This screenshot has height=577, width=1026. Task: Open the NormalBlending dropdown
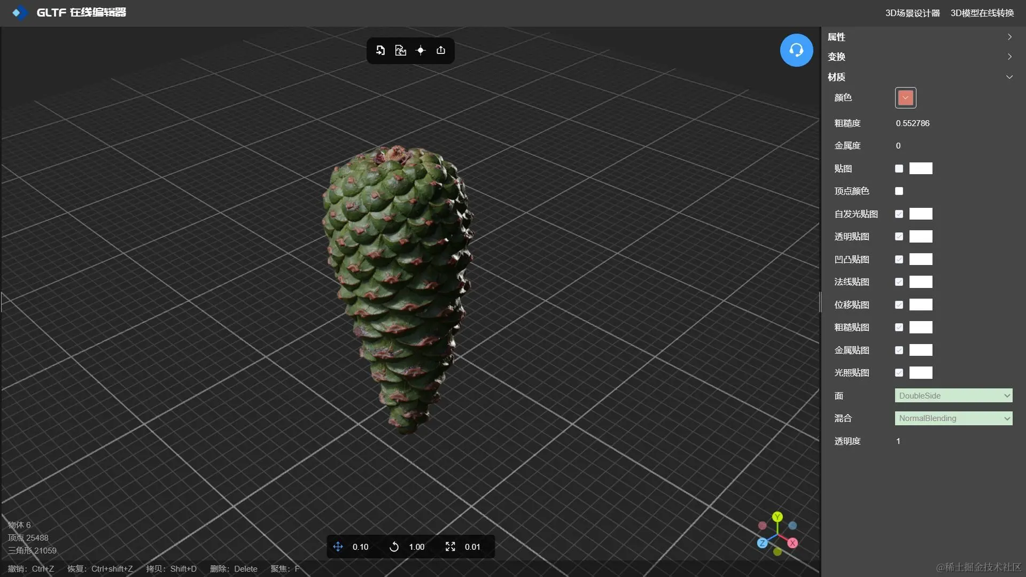coord(953,418)
